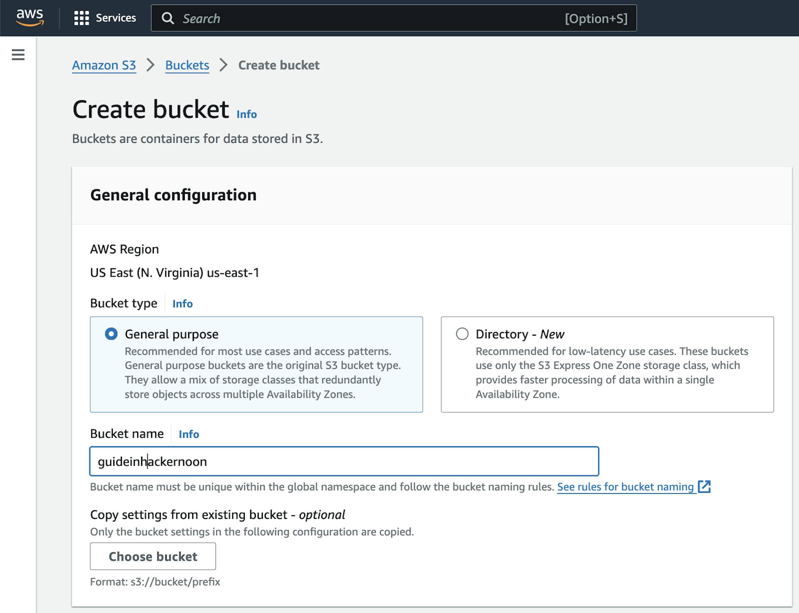799x613 pixels.
Task: Open the hamburger navigation menu
Action: point(17,55)
